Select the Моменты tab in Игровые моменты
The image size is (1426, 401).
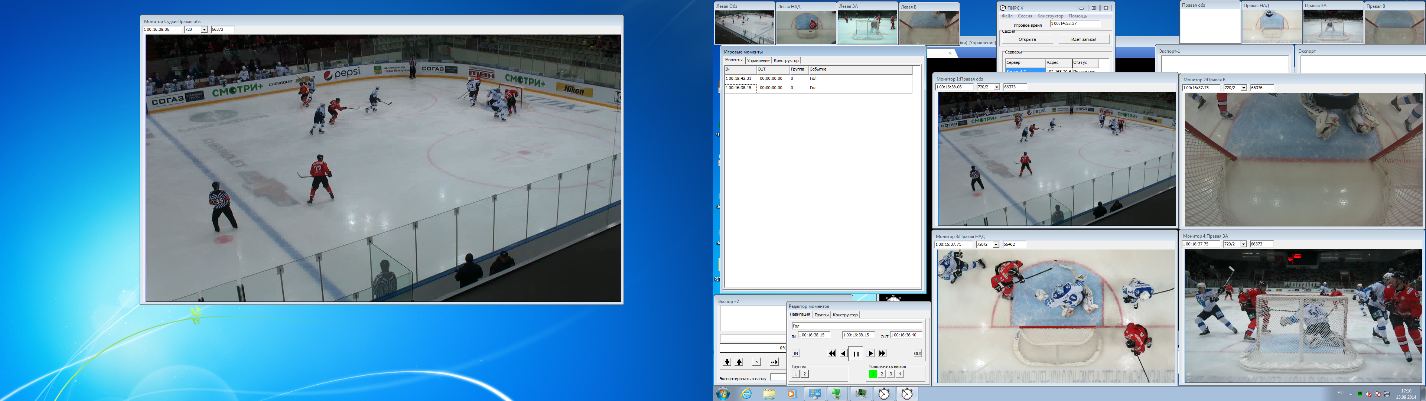(734, 60)
